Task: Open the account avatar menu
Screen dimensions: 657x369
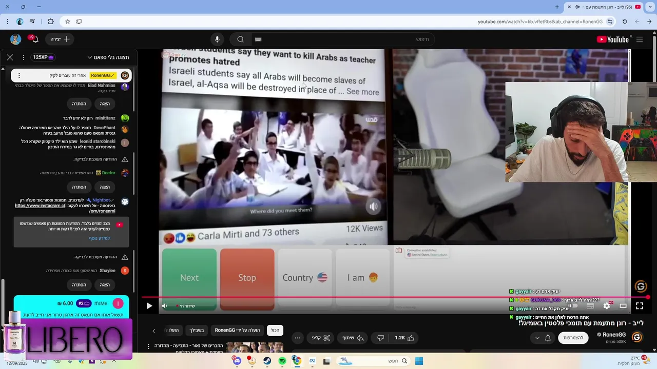Action: 15,39
